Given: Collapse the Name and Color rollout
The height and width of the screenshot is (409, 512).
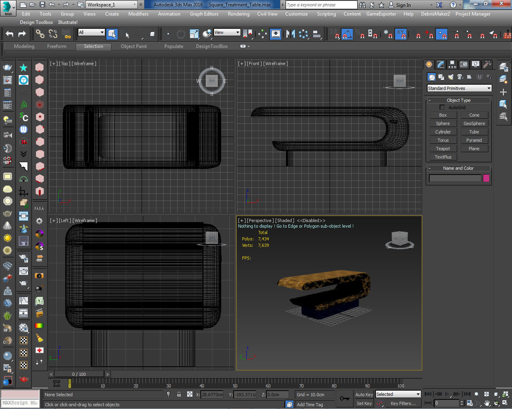Looking at the screenshot, I should 458,168.
